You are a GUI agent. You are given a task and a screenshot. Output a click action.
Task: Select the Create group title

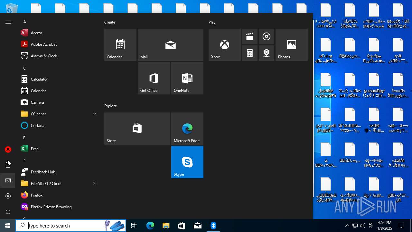click(x=110, y=22)
